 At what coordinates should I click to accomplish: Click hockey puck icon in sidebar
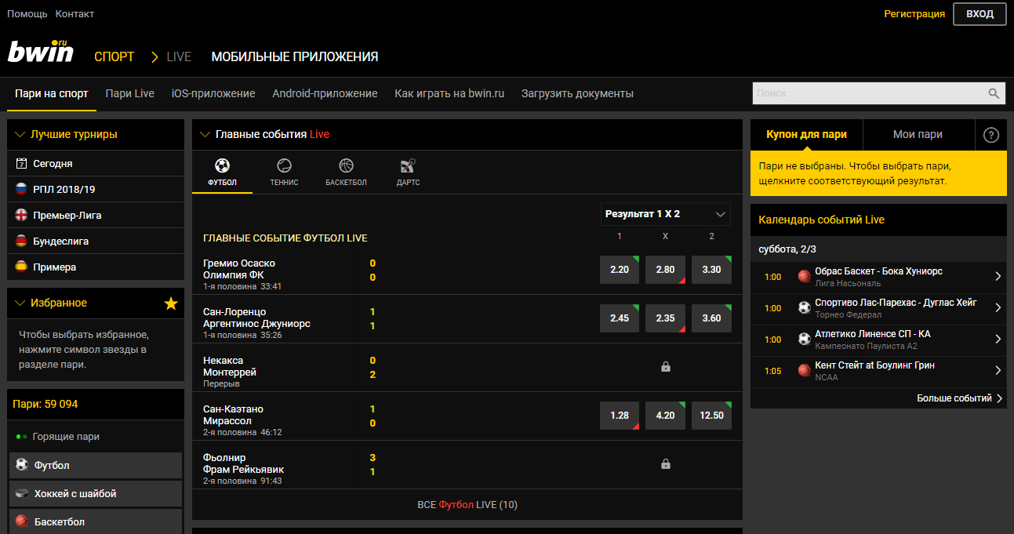[x=22, y=493]
